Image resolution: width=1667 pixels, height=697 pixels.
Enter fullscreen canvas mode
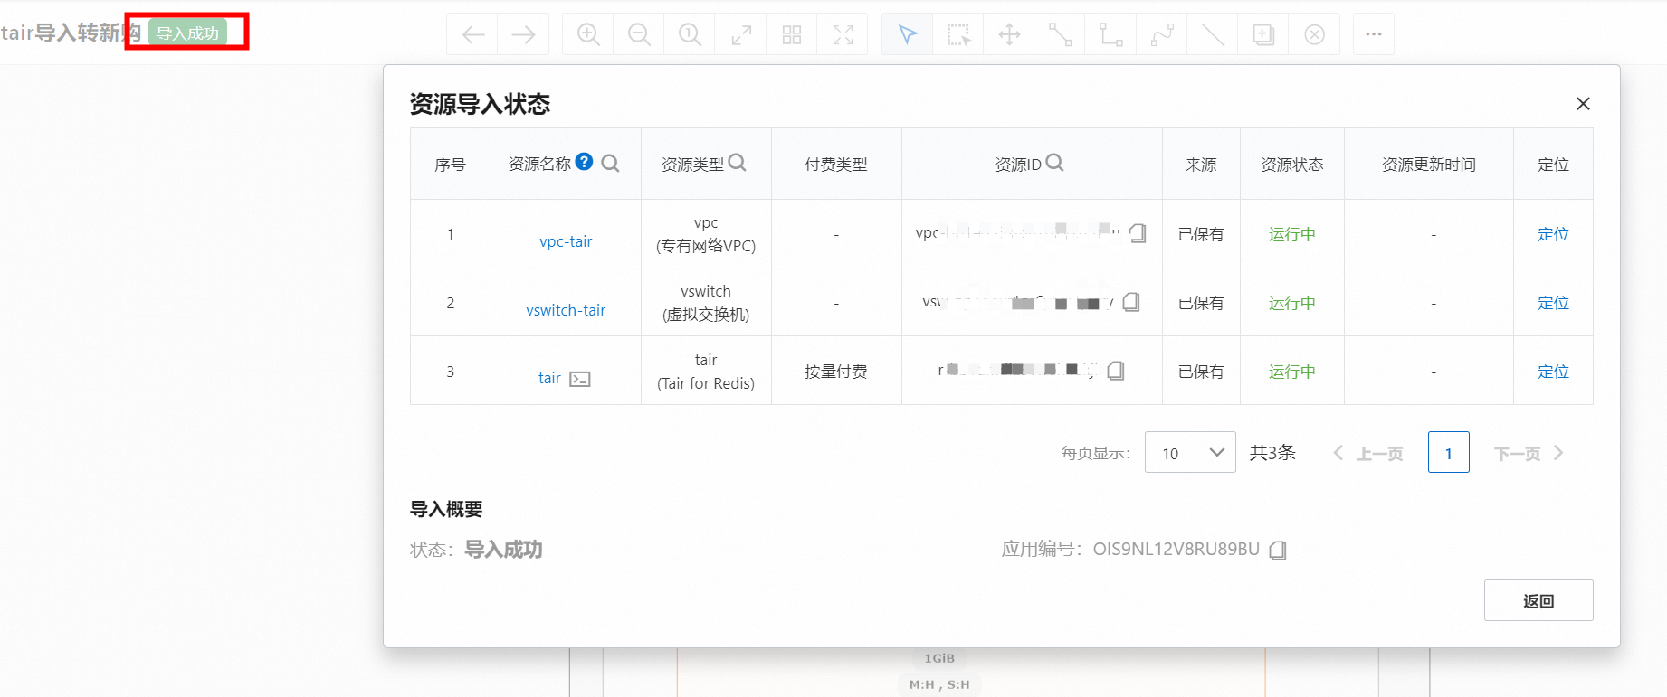[x=843, y=34]
